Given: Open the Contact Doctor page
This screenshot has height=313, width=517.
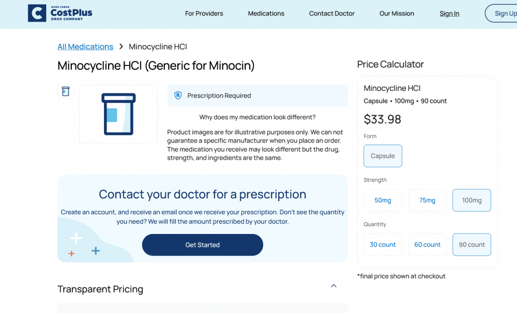Looking at the screenshot, I should click(332, 13).
